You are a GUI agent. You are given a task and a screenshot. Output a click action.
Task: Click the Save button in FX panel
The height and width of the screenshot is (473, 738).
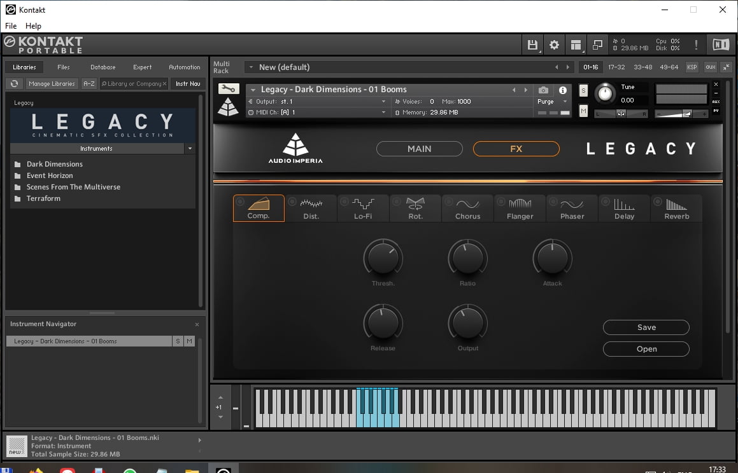click(x=646, y=327)
